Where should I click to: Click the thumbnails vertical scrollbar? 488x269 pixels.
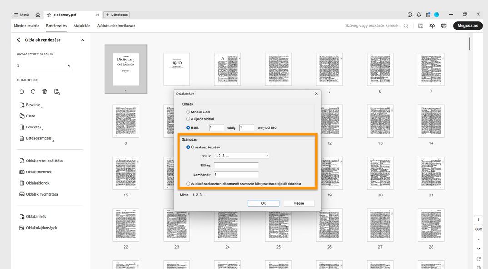(x=469, y=44)
